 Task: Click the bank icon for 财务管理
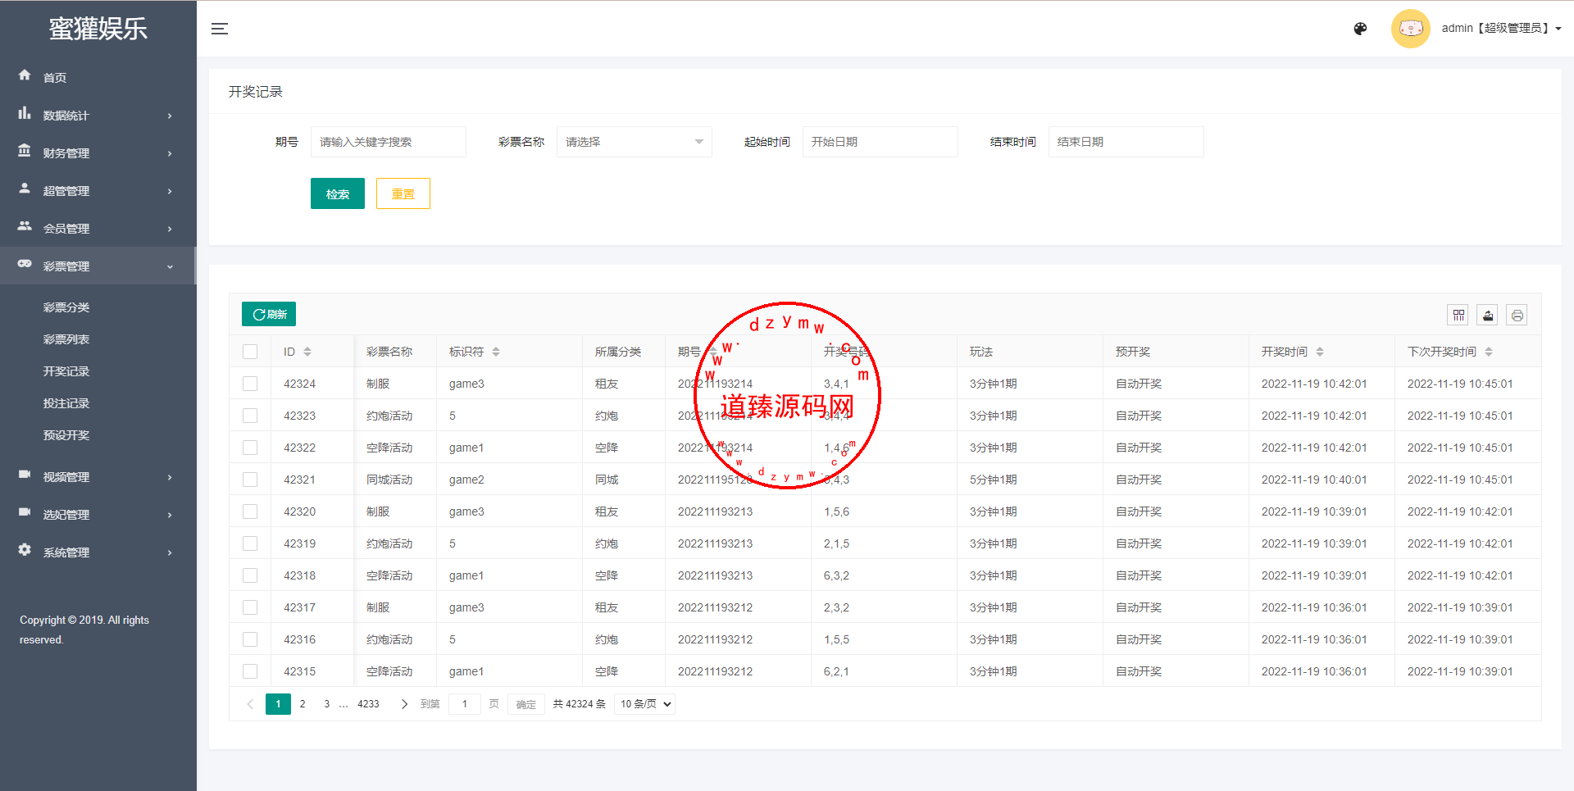tap(25, 151)
